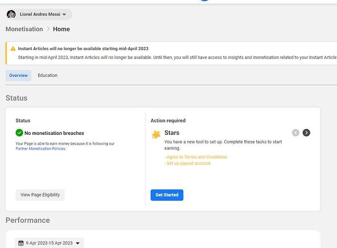Click the breadcrumb chevron separator after Monetisation
The image size is (337, 248).
coord(48,29)
